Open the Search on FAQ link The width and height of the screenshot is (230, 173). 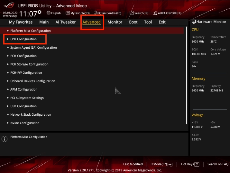click(218, 164)
